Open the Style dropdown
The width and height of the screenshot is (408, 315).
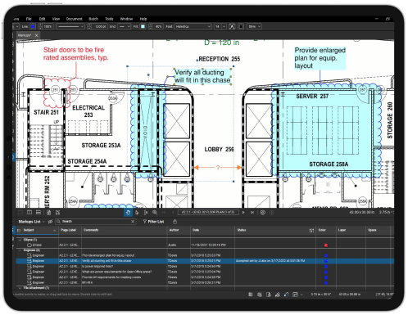tap(254, 26)
